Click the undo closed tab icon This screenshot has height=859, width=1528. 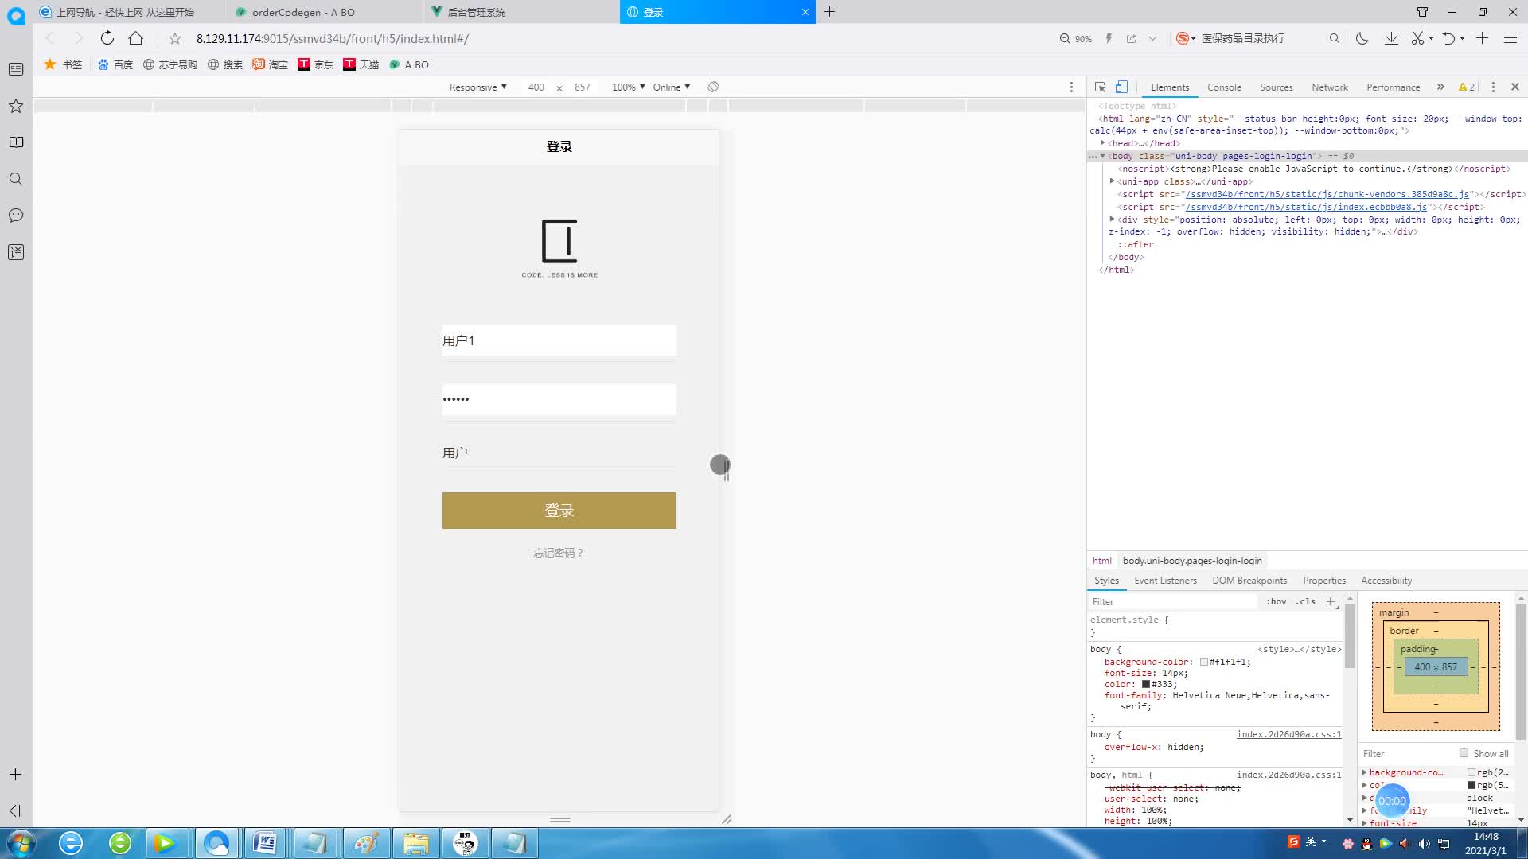pos(1449,38)
